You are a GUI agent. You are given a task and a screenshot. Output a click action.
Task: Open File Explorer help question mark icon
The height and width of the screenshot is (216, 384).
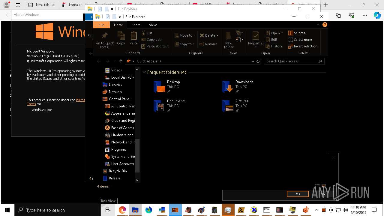tap(325, 25)
